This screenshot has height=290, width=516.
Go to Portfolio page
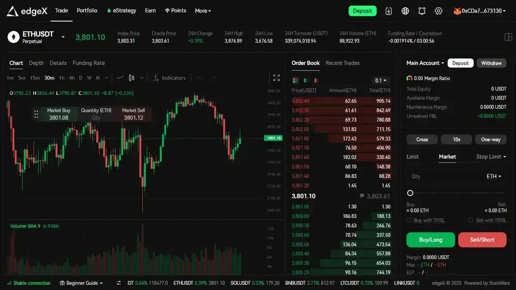click(87, 10)
